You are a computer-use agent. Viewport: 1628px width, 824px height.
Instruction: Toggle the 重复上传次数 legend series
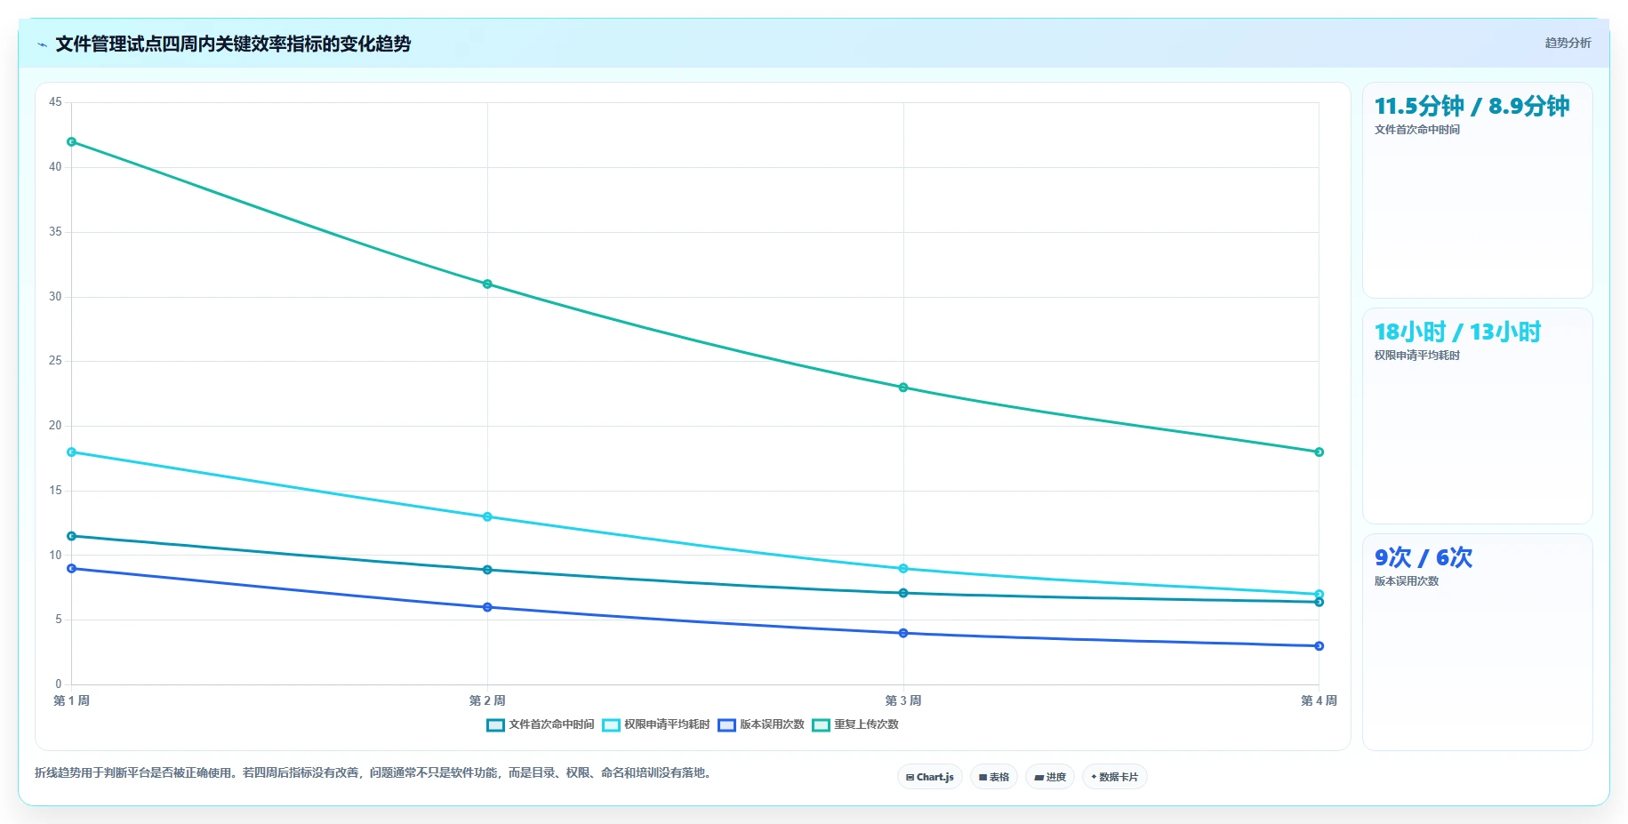(855, 724)
